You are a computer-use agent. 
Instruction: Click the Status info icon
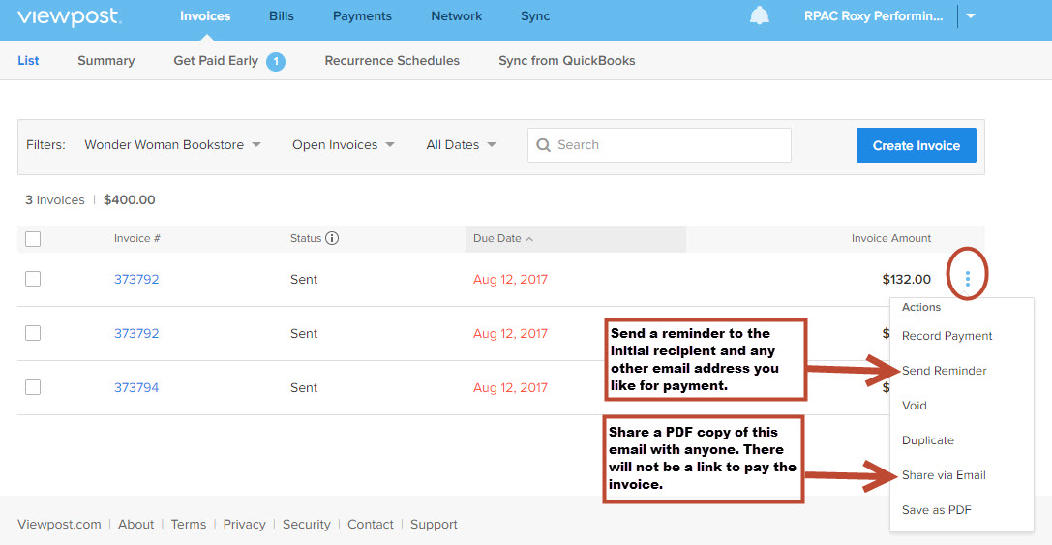coord(331,238)
